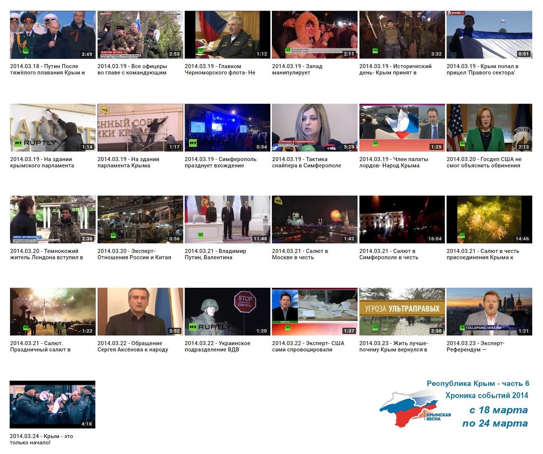Viewport: 543px width, 454px height.
Task: Open thumbnail for 'Салют. Праздничный салют в'
Action: pyautogui.click(x=53, y=312)
